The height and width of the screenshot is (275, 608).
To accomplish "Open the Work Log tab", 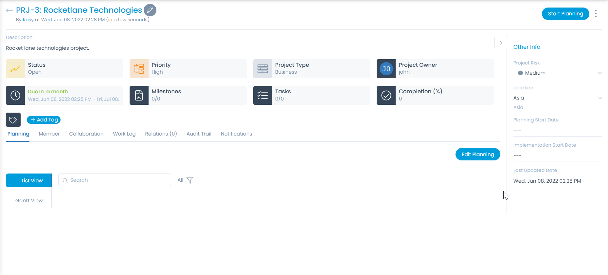I will (x=124, y=134).
